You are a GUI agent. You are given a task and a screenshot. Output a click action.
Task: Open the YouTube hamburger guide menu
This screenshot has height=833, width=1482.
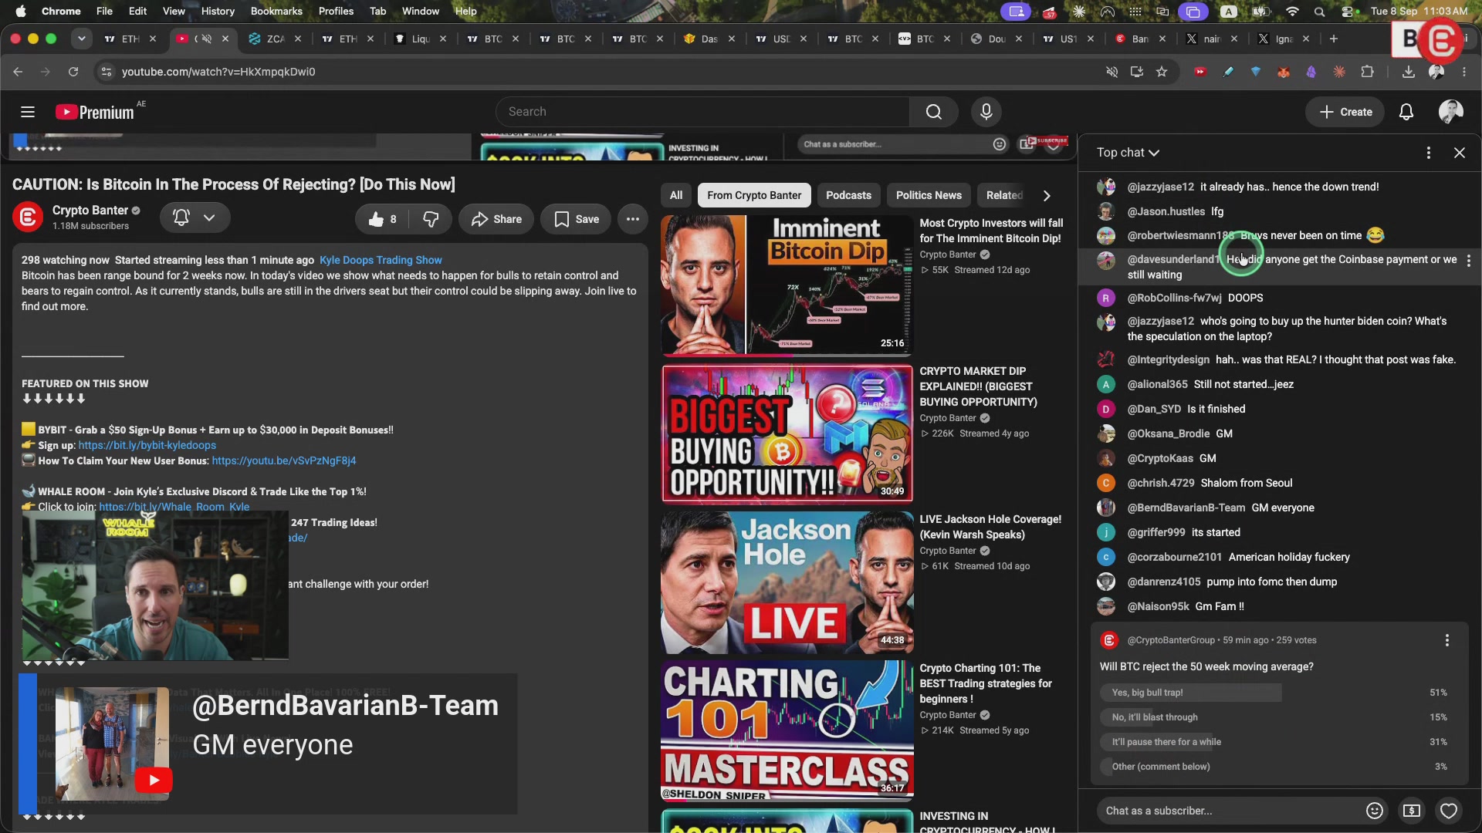coord(28,112)
